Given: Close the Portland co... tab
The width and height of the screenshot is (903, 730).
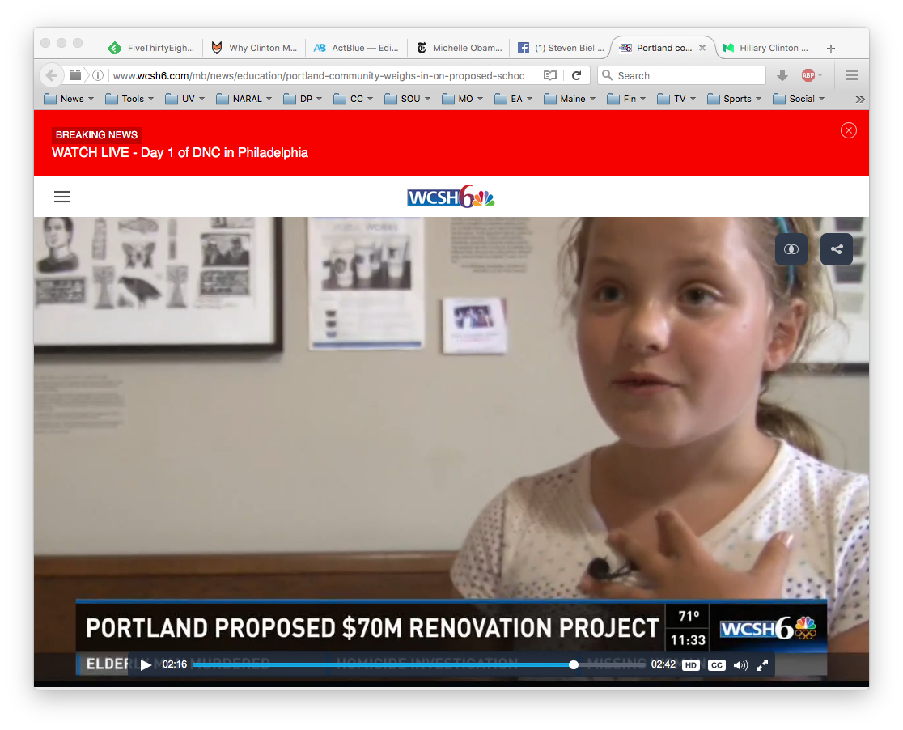Looking at the screenshot, I should [x=702, y=48].
